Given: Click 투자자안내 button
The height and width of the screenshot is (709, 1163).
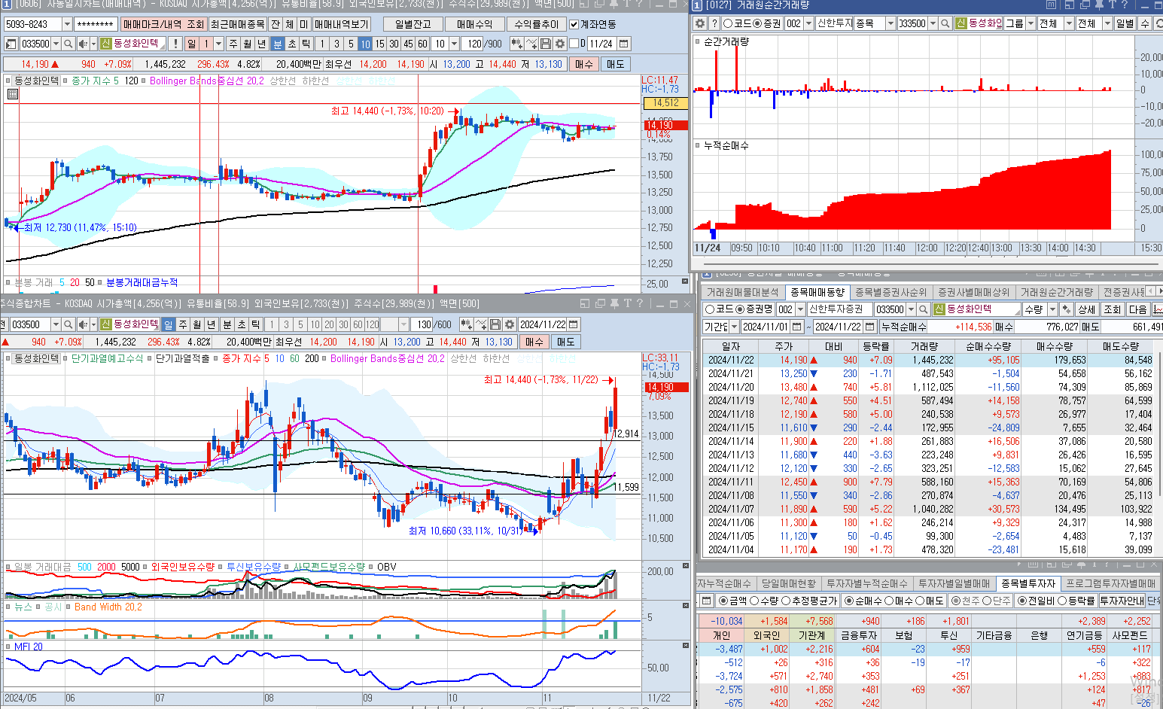Looking at the screenshot, I should [1122, 601].
